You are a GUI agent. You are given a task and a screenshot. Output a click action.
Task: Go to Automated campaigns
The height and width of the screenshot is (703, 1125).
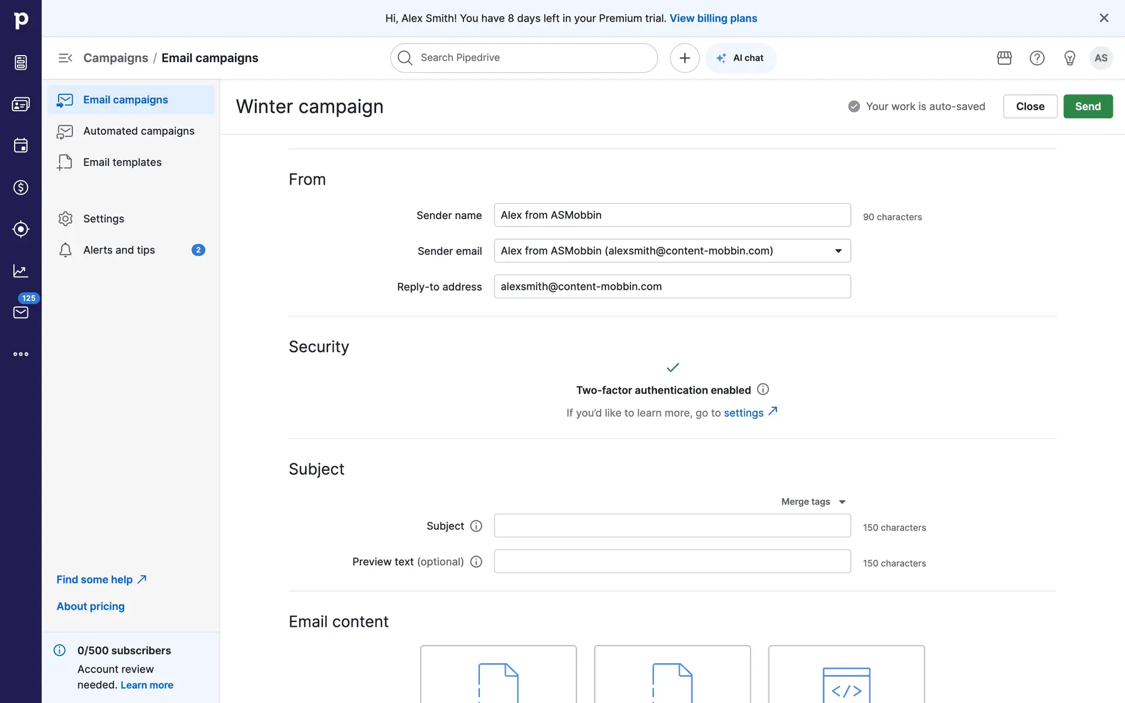(x=138, y=131)
